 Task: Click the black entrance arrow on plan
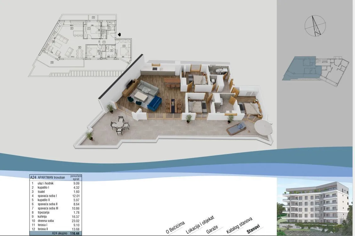point(119,35)
